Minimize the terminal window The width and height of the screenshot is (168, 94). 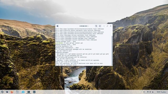click(104, 26)
